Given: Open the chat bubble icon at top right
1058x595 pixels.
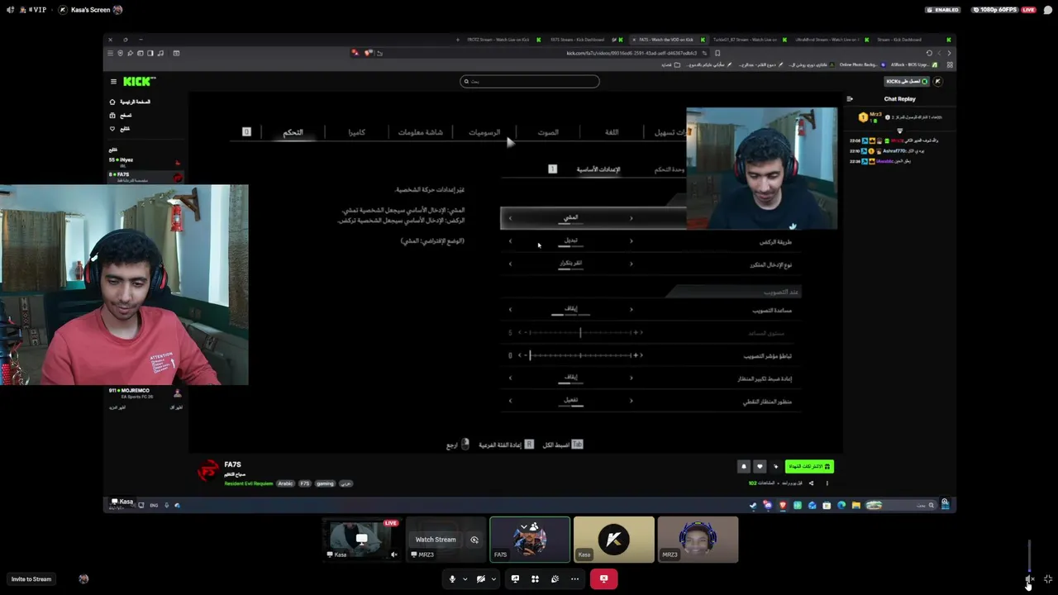Looking at the screenshot, I should click(1048, 10).
